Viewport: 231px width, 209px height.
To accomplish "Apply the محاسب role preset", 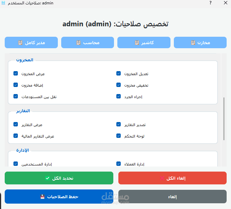I will (88, 43).
